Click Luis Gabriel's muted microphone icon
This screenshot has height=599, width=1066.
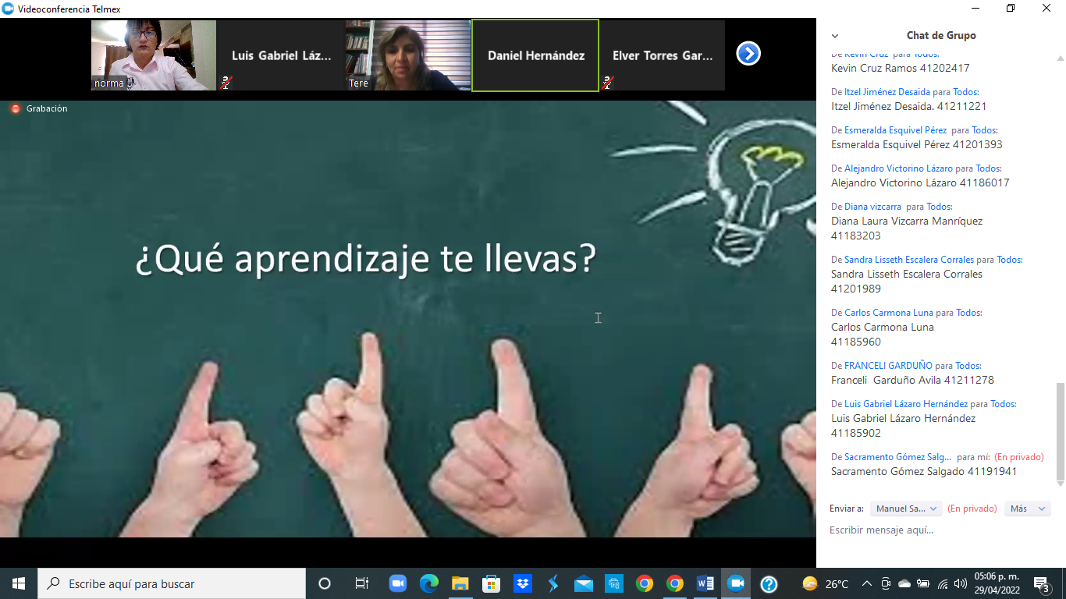[226, 82]
